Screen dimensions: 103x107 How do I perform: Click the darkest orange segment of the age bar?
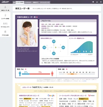pos(72,74)
